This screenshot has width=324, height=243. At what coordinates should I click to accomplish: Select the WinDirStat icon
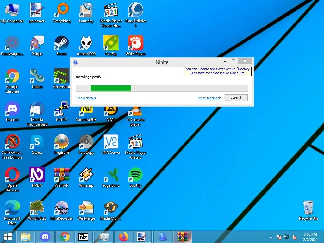tap(37, 210)
